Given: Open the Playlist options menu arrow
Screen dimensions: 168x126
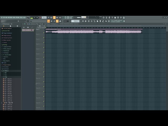Looking at the screenshot, I should 23,24.
